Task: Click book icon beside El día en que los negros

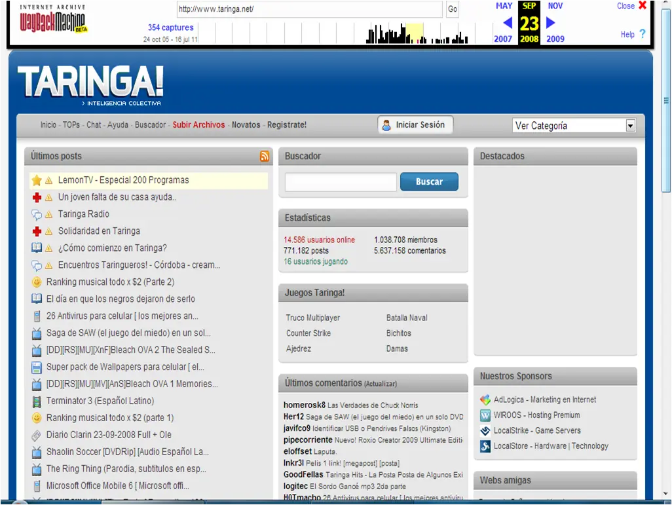Action: [x=37, y=299]
